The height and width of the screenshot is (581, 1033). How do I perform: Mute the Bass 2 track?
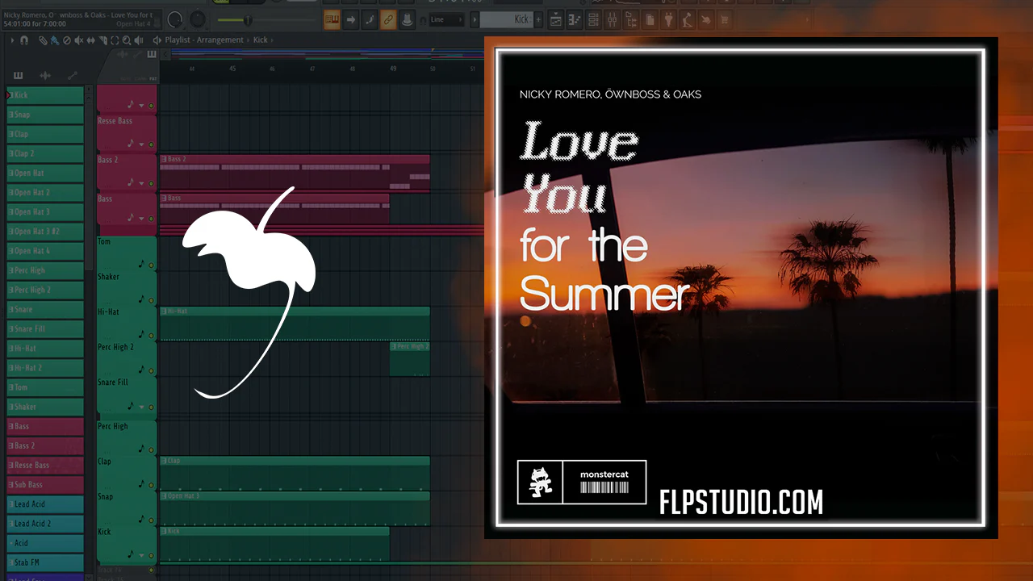[151, 184]
